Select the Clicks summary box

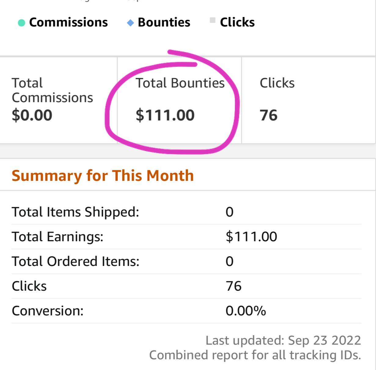point(309,100)
